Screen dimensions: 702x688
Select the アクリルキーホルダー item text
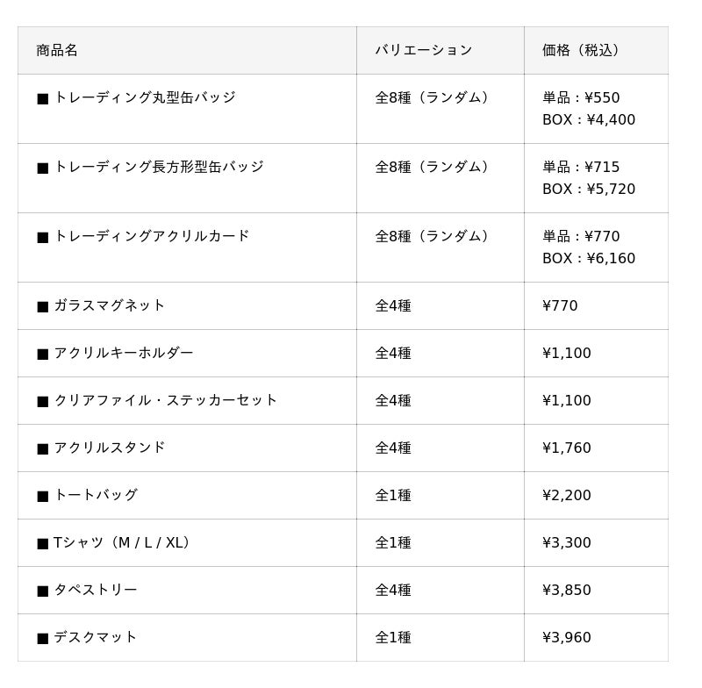(x=124, y=353)
